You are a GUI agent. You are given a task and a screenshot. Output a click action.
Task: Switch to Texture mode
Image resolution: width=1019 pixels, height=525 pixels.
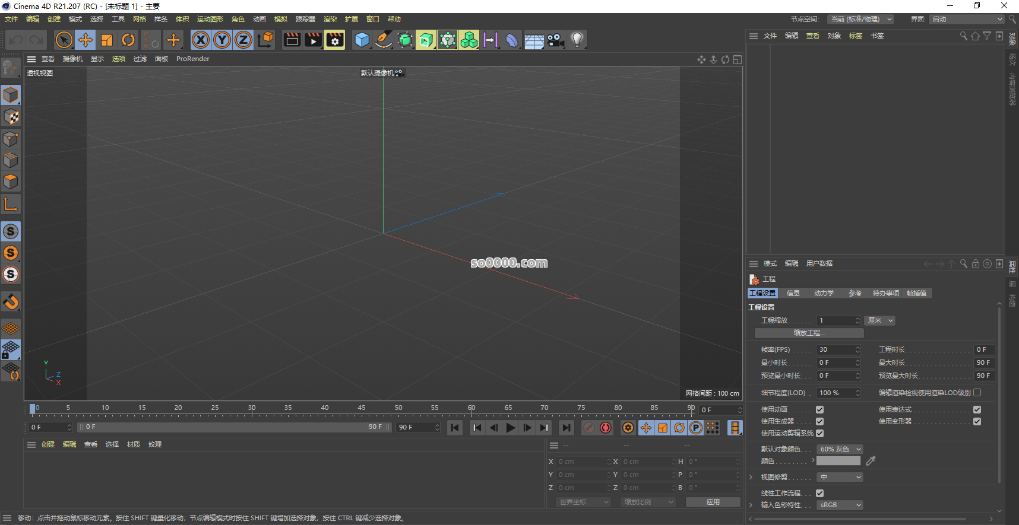(x=11, y=117)
